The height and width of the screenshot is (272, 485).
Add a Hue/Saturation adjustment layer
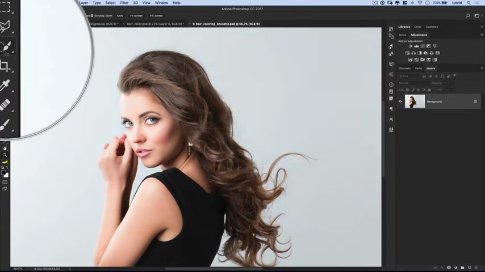coord(407,53)
